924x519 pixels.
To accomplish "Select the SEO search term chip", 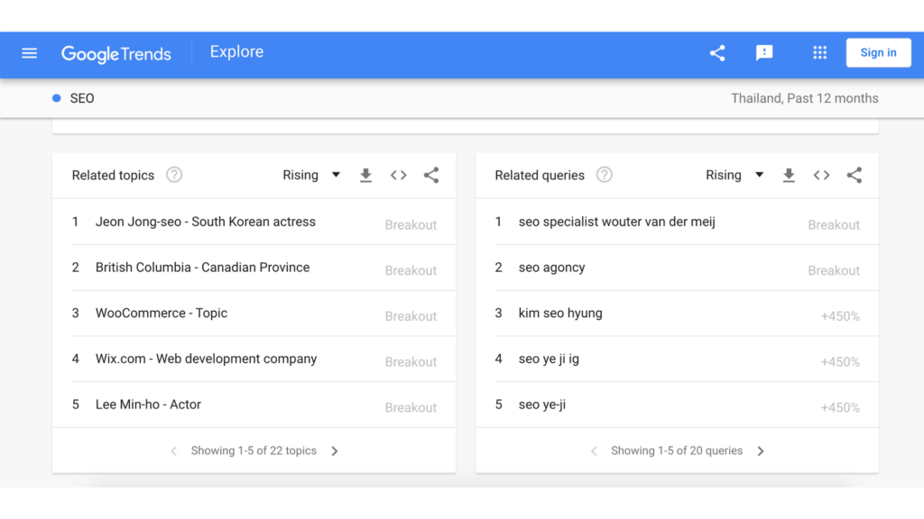I will (x=74, y=98).
